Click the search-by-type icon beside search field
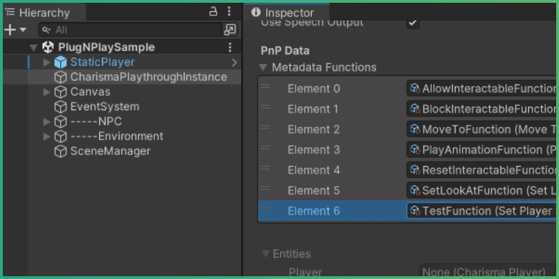This screenshot has height=279, width=559. 230,29
